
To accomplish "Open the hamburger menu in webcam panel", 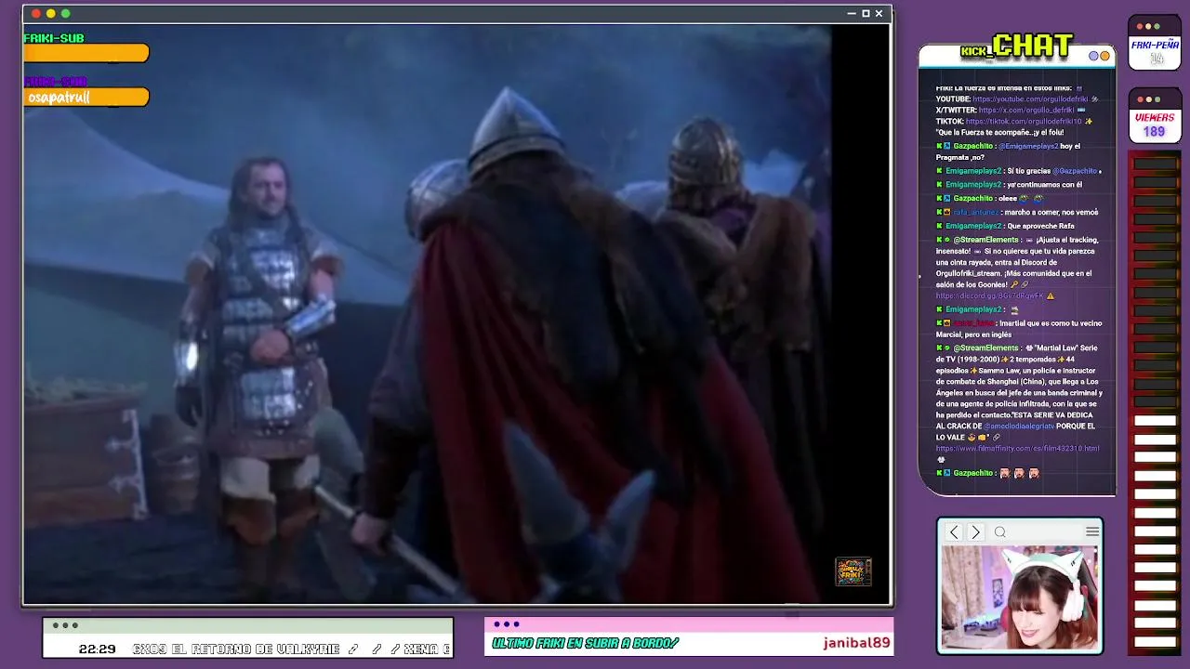I will (1092, 531).
